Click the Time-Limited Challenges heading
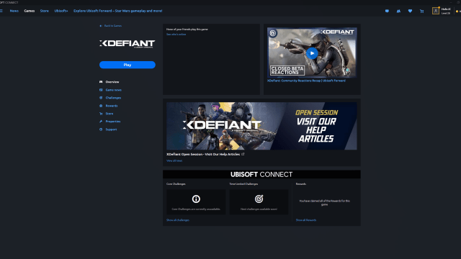The width and height of the screenshot is (461, 259). 243,184
